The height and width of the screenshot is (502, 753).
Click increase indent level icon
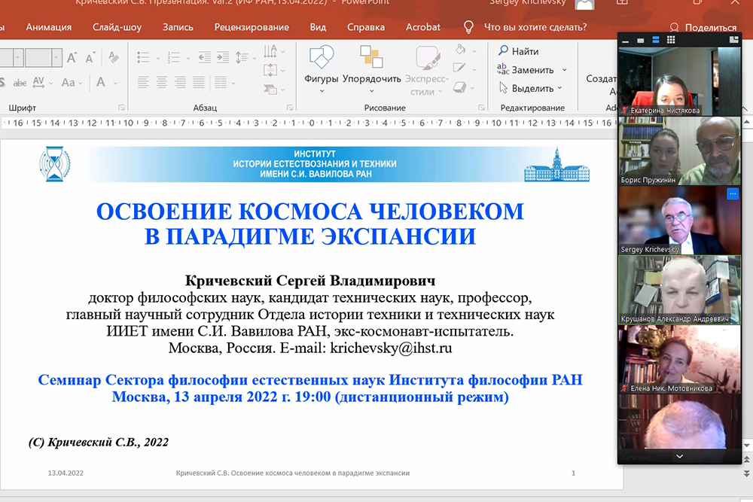223,57
